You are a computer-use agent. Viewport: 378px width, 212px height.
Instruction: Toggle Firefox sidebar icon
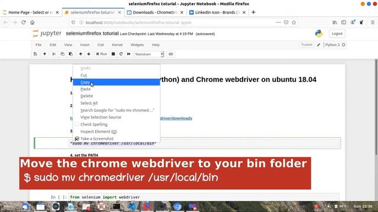(344, 22)
